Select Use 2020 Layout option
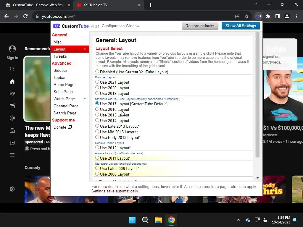This screenshot has width=303, height=227. [97, 87]
